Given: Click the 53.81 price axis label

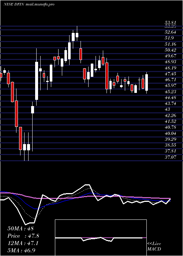Looking at the screenshot, I should 171,23.
